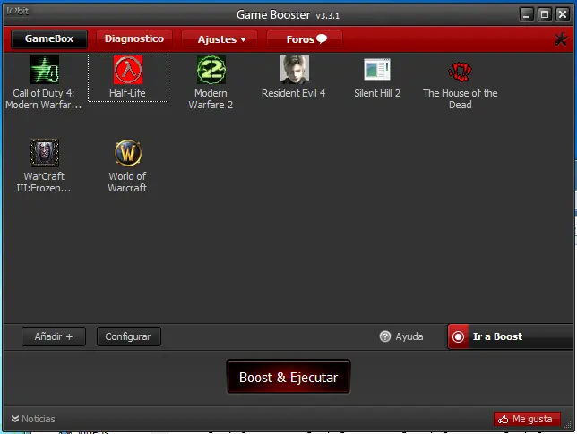The height and width of the screenshot is (434, 577).
Task: Select the Call of Duty 4 game icon
Action: coord(45,70)
